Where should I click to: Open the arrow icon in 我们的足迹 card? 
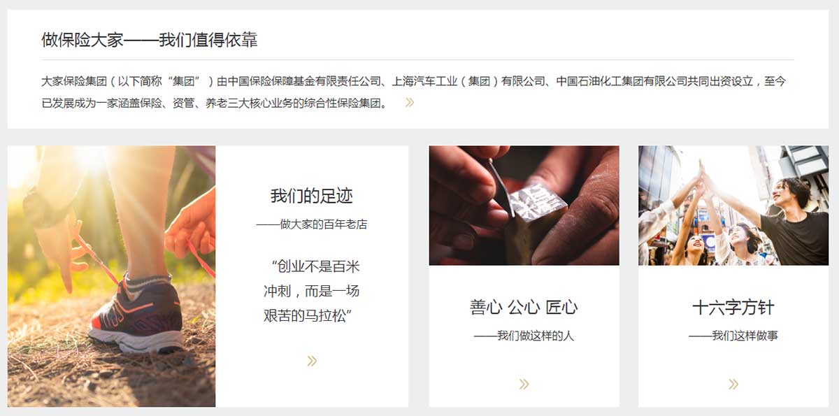(x=312, y=361)
